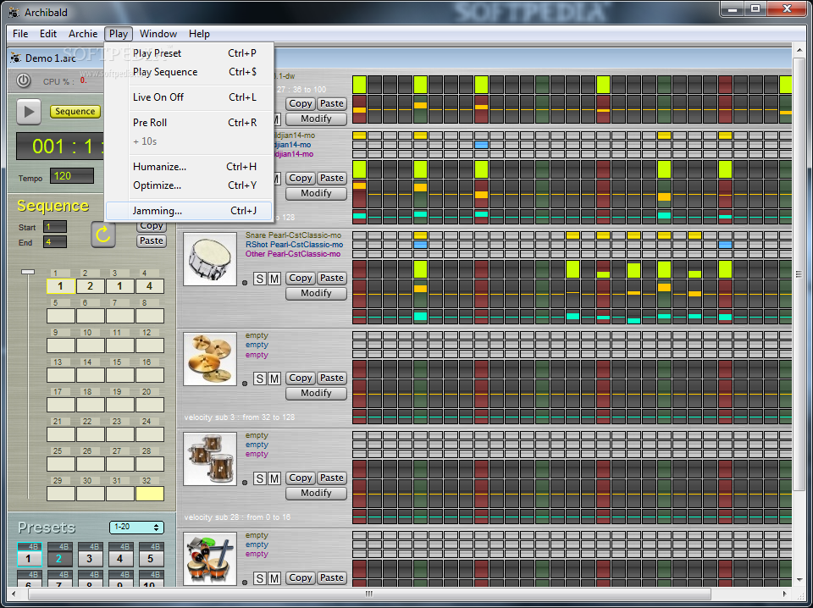Select Pre Roll menu entry
Screen dimensions: 813x608
tap(189, 122)
